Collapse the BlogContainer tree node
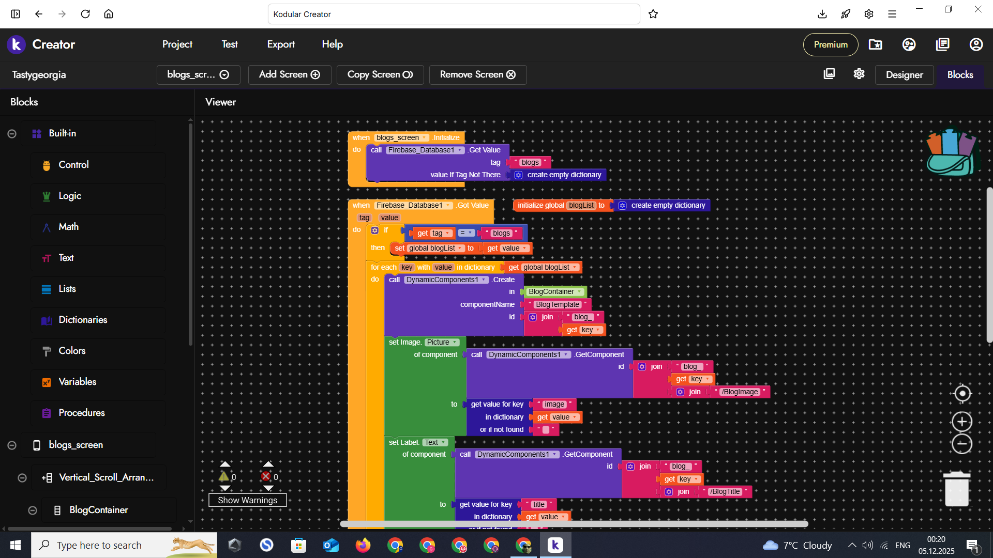 tap(33, 510)
